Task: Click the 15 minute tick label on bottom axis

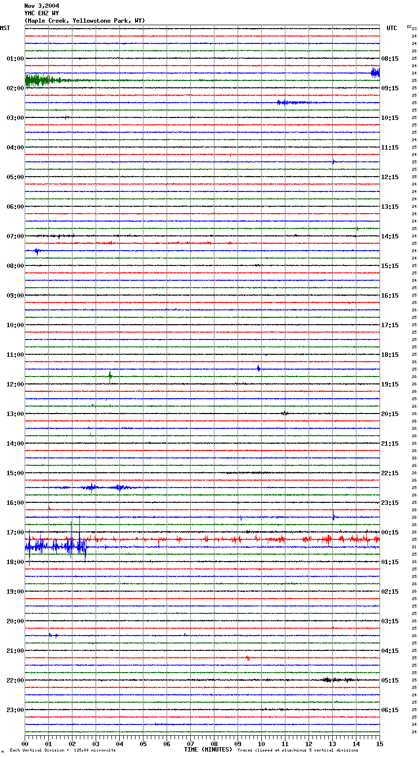Action: (380, 744)
